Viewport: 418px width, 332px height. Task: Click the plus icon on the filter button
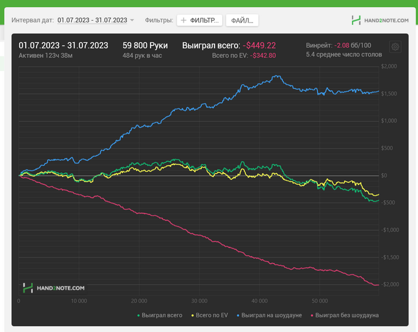point(183,20)
